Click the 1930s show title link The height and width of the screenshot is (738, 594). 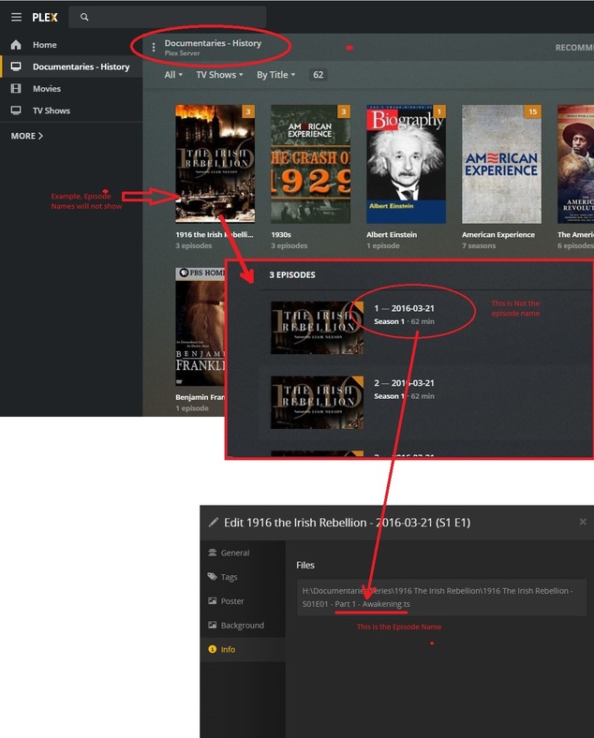(x=281, y=234)
